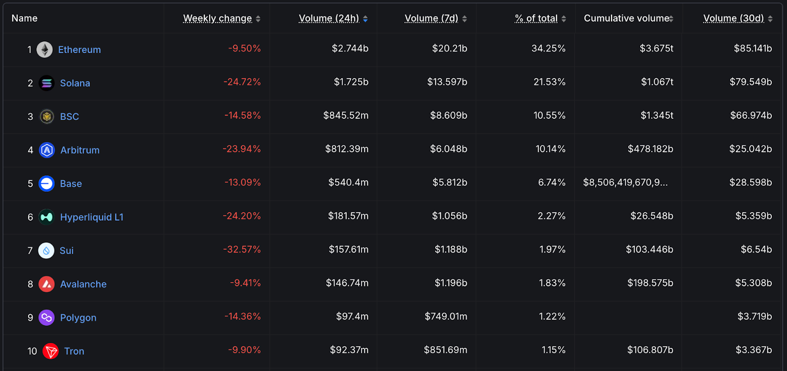This screenshot has width=787, height=371.
Task: Click the Polygon chain logo icon
Action: click(47, 317)
